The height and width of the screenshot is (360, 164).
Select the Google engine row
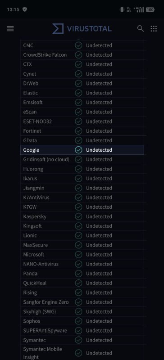[82, 150]
